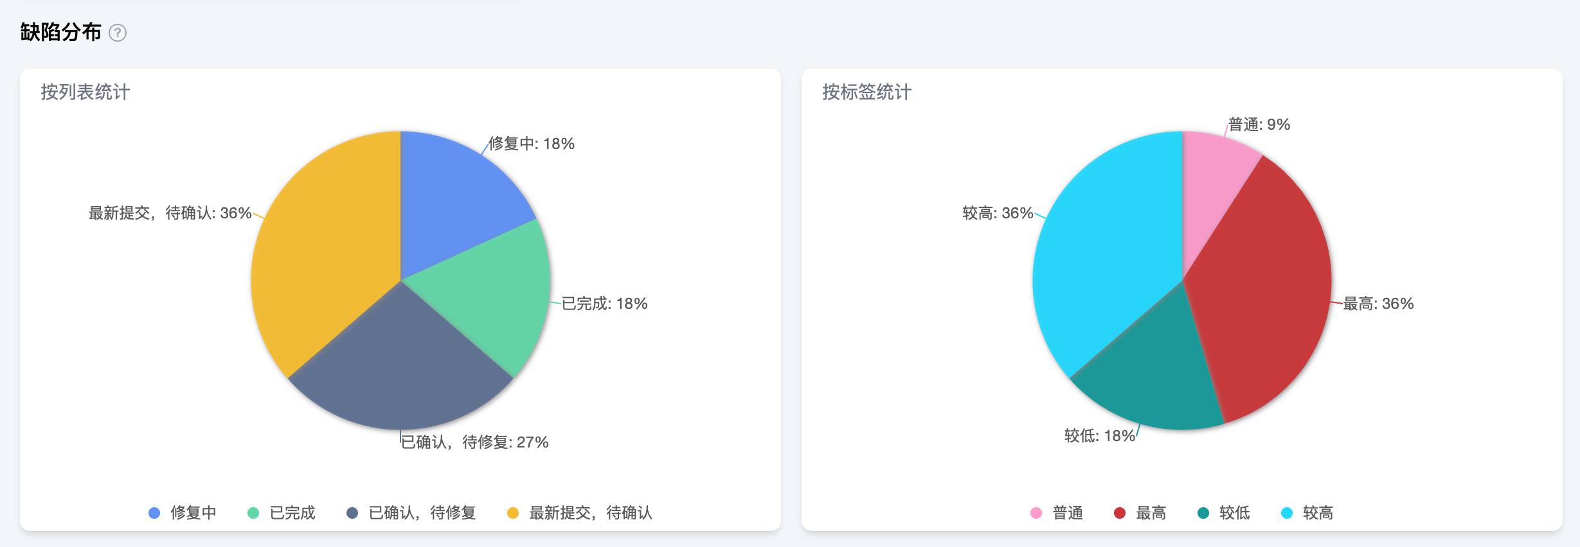Hide 已确认，待修复 legend series
The width and height of the screenshot is (1580, 547).
[411, 513]
